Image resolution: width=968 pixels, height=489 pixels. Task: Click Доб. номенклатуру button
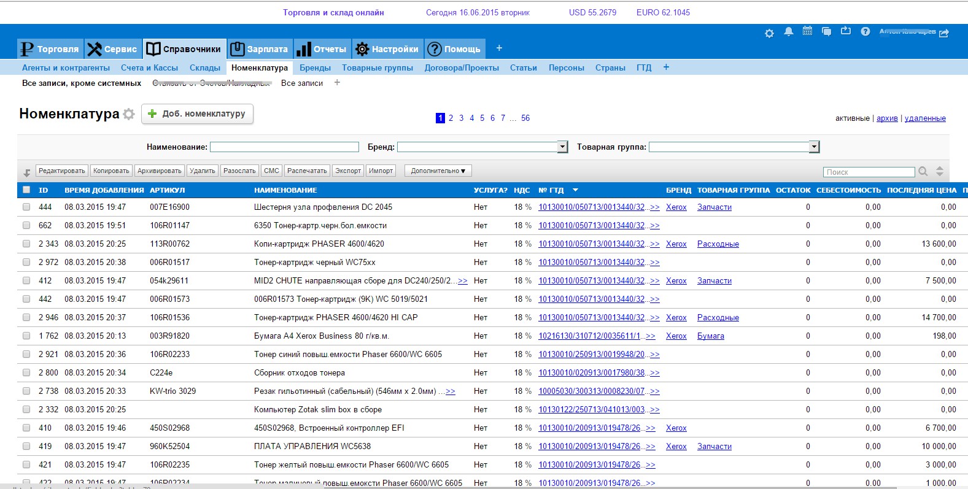pyautogui.click(x=197, y=114)
